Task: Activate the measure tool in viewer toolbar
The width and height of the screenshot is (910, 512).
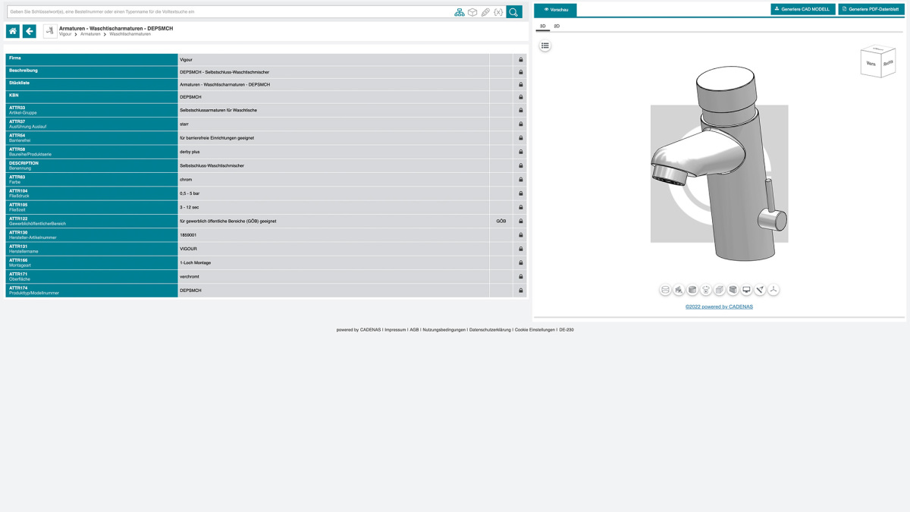Action: click(760, 290)
